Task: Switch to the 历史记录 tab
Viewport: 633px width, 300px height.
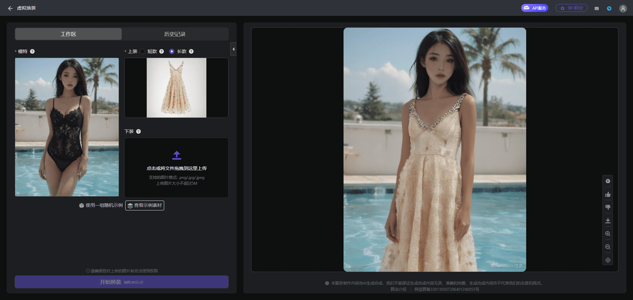Action: coord(175,34)
